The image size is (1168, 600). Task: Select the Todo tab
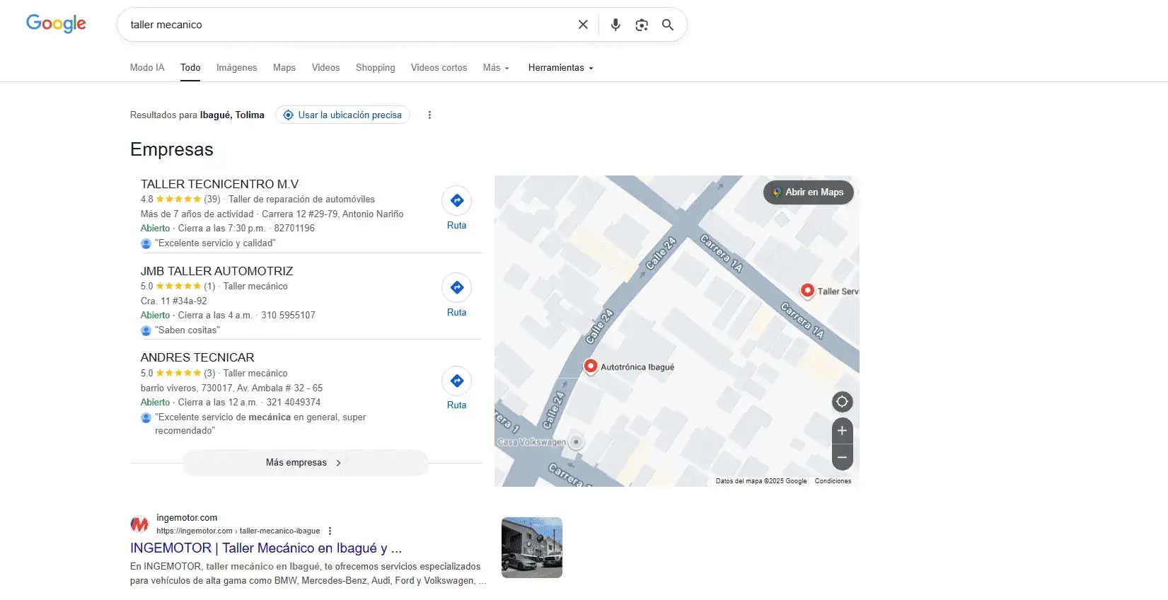click(190, 68)
